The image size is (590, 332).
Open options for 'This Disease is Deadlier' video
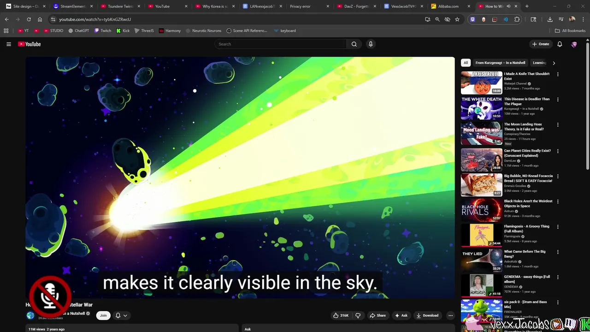tap(558, 100)
